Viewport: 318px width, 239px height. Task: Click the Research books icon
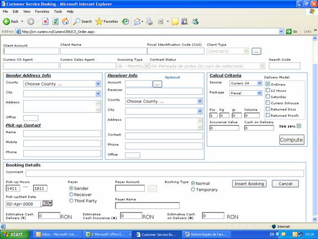[x=184, y=22]
